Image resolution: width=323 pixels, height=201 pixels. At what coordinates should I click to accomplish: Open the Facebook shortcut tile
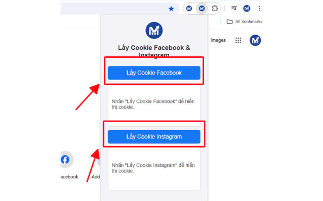(67, 165)
